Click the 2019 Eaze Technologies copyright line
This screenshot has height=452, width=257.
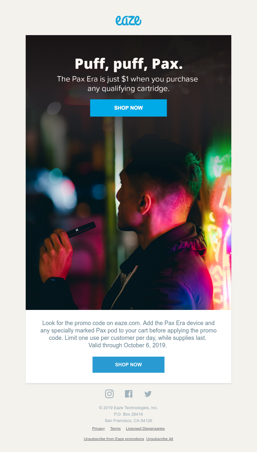(x=128, y=408)
